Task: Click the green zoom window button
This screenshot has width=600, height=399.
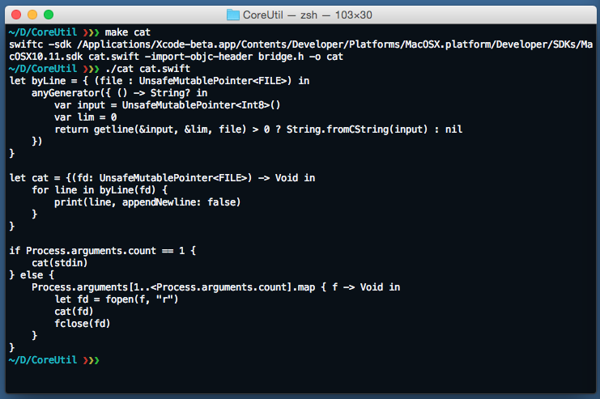Action: tap(49, 15)
